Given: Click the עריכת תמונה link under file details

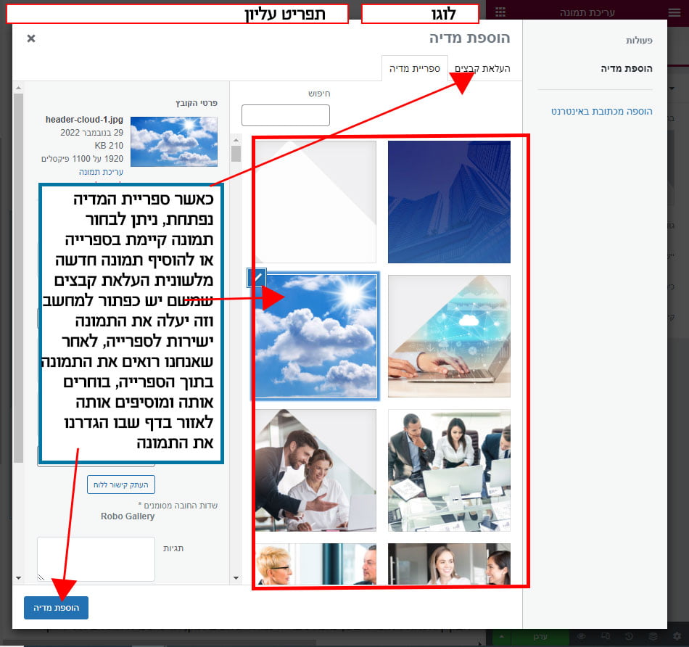Looking at the screenshot, I should click(101, 172).
